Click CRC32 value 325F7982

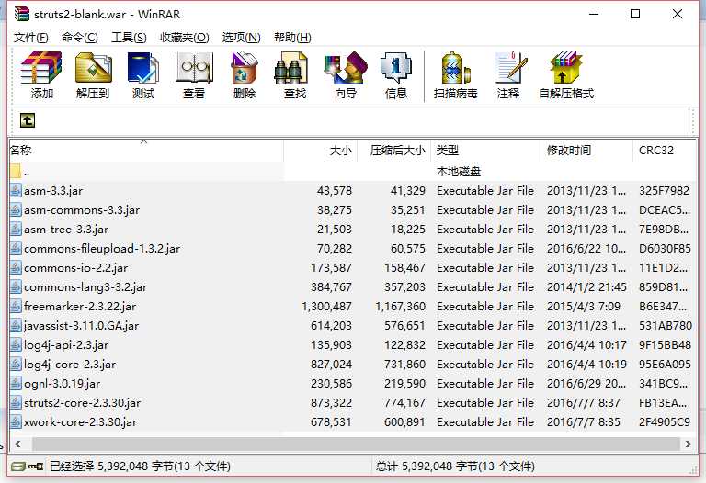[x=664, y=191]
